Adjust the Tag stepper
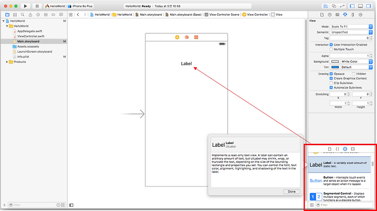Viewport: 377px width, 211px height. pyautogui.click(x=371, y=38)
